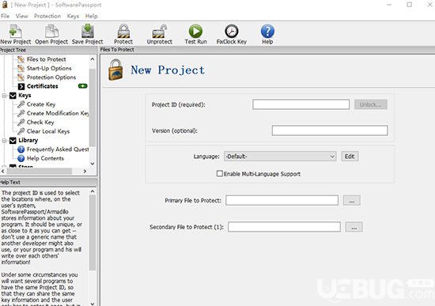Open Frequently Asked Questions item
This screenshot has height=306, width=435.
(x=58, y=149)
